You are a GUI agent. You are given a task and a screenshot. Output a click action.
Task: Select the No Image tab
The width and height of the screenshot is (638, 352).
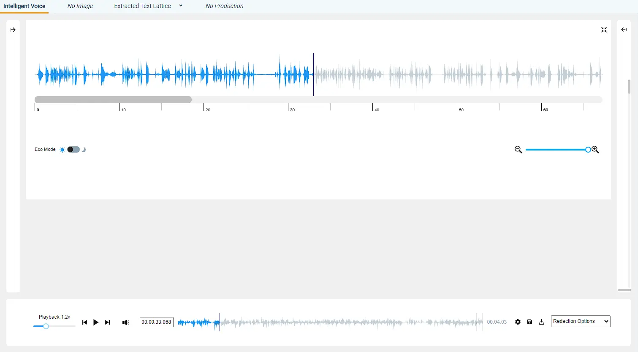(x=80, y=6)
